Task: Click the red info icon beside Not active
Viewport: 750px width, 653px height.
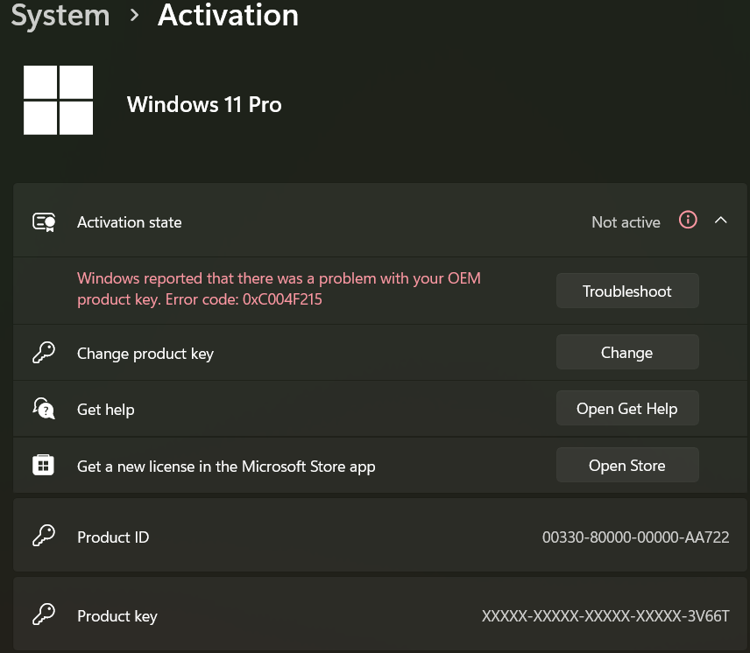Action: point(688,221)
